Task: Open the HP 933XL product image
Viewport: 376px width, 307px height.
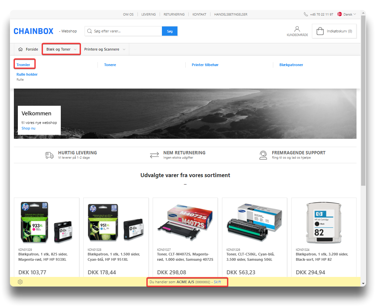Action: pos(47,222)
